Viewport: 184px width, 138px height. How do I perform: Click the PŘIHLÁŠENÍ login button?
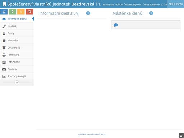[x=175, y=4]
